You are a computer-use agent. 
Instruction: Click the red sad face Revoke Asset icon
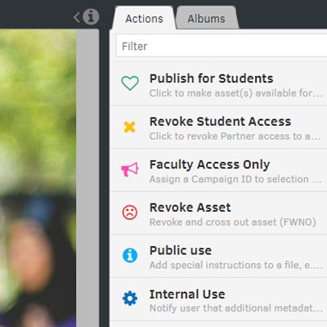click(x=130, y=213)
